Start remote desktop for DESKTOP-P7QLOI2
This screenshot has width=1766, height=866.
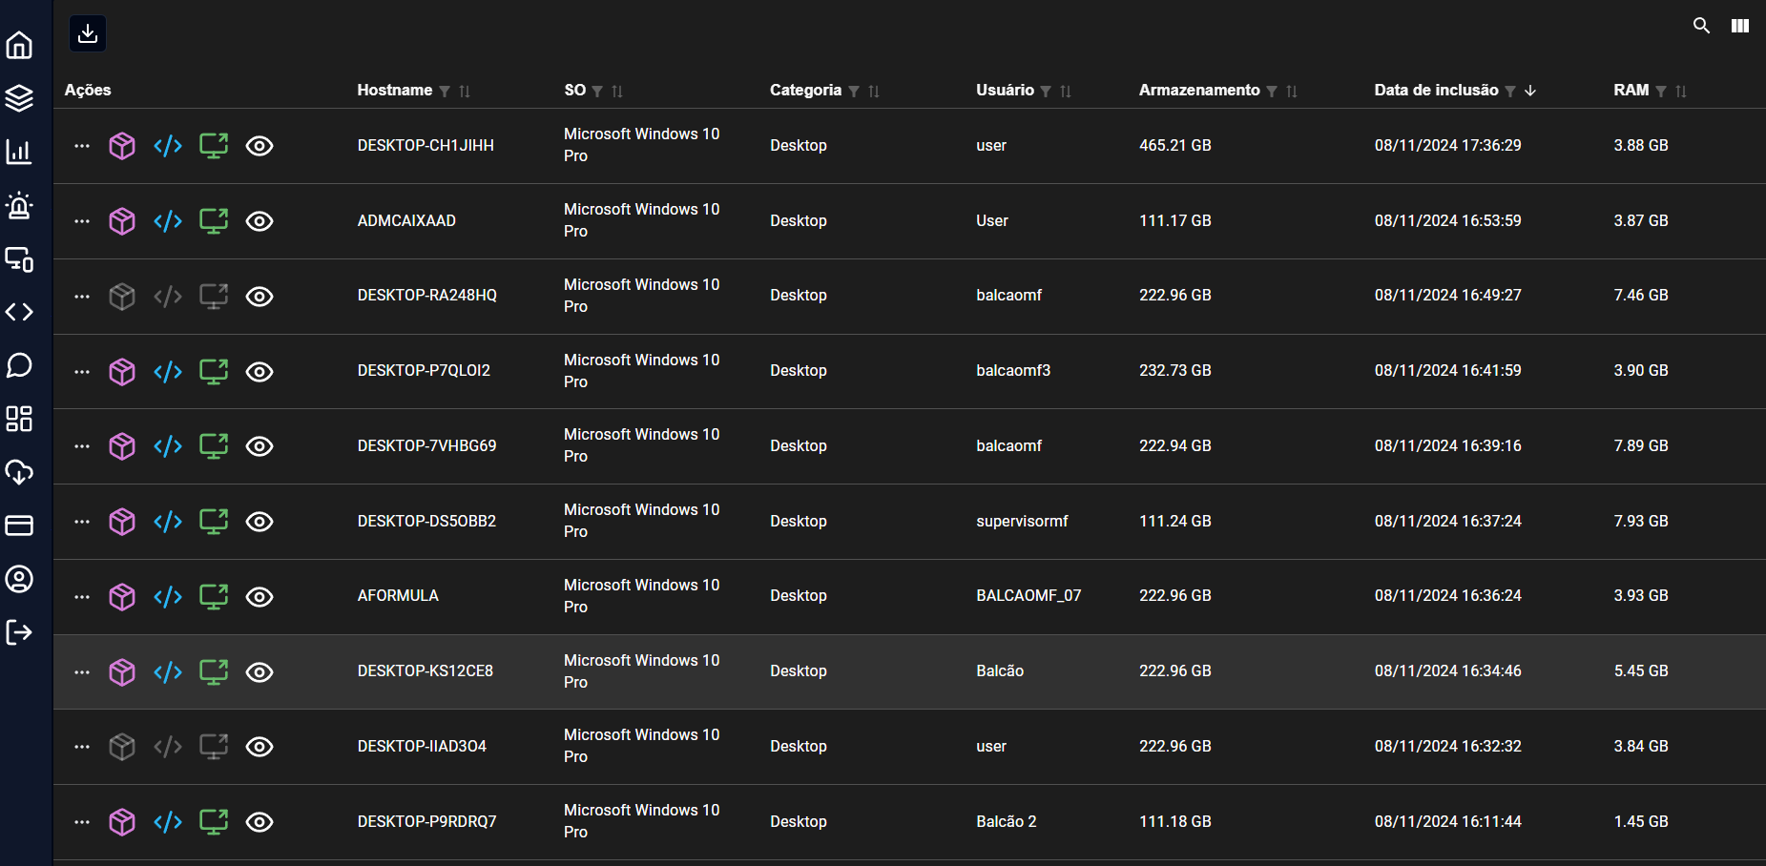coord(214,371)
